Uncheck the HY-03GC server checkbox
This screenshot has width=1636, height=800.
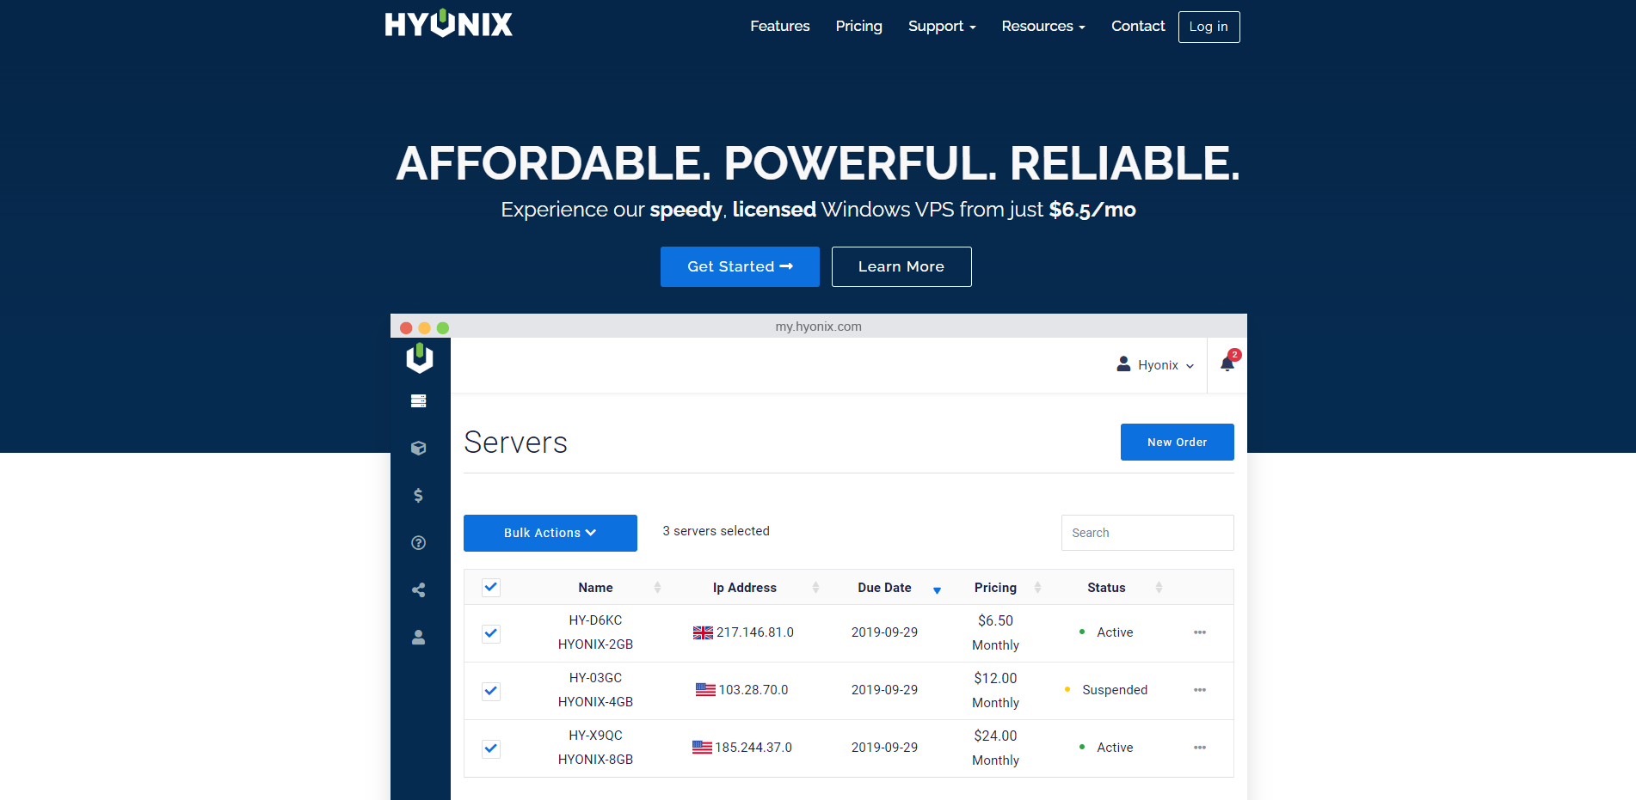(x=491, y=691)
